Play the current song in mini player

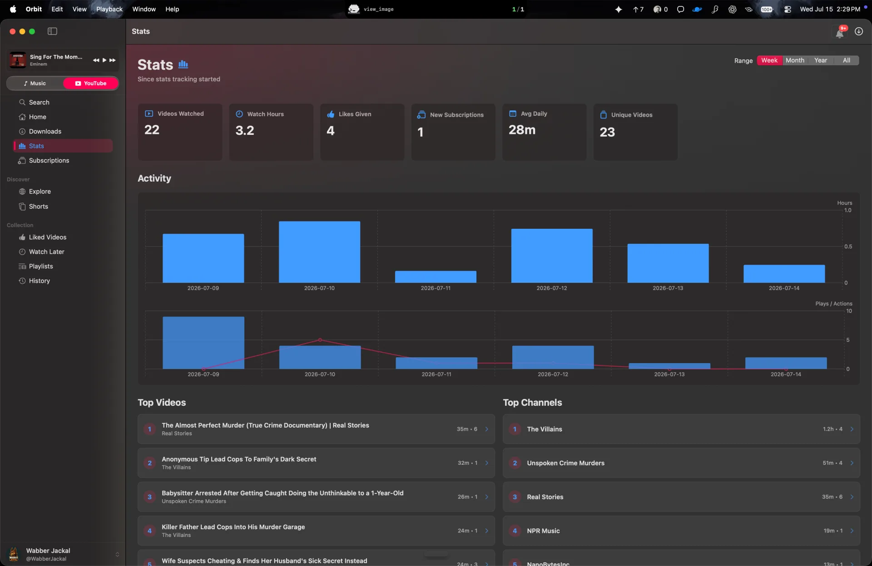click(104, 60)
